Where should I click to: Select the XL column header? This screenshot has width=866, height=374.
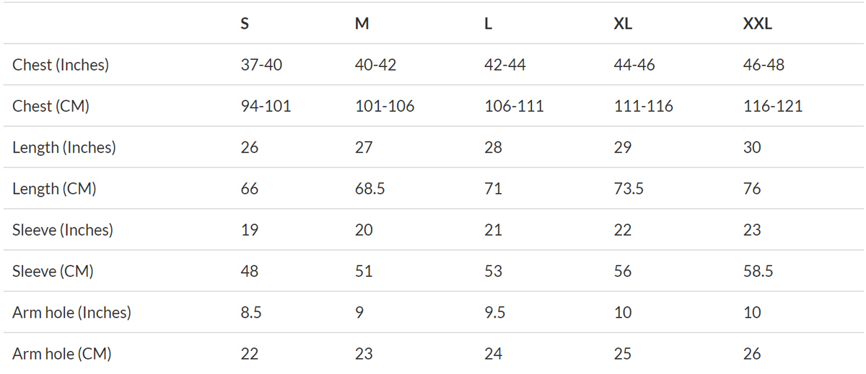(622, 23)
